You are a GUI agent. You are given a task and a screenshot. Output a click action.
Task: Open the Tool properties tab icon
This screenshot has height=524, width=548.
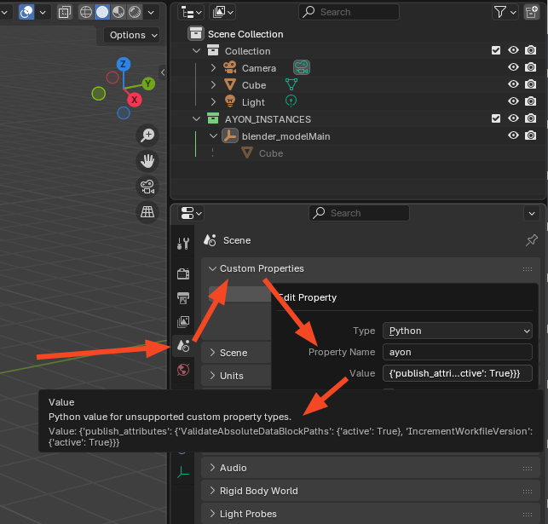pyautogui.click(x=183, y=244)
